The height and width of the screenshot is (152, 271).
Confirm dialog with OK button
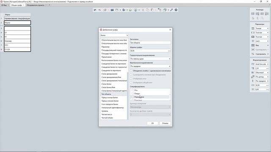[152, 123]
